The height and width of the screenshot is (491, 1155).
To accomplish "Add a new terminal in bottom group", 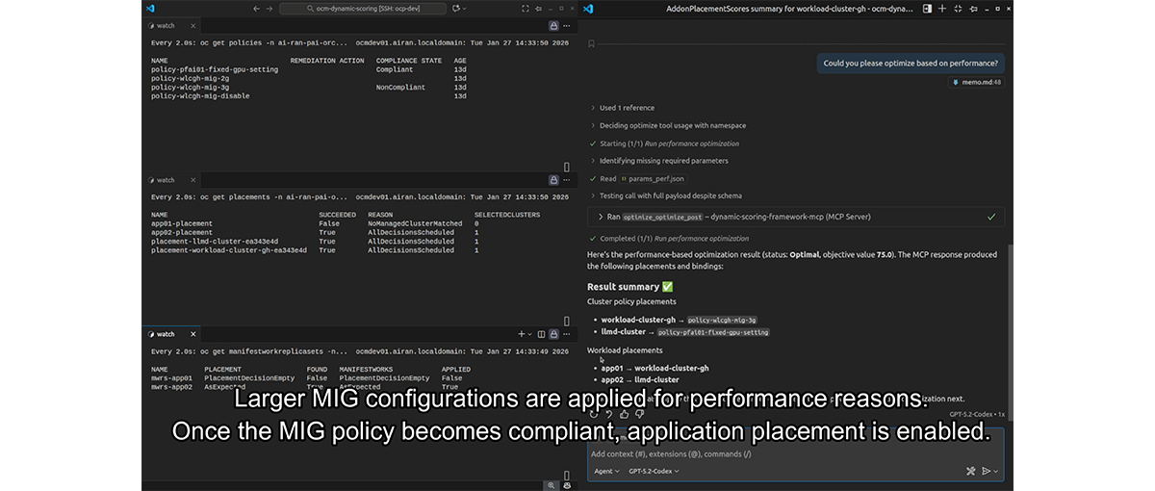I will (522, 334).
